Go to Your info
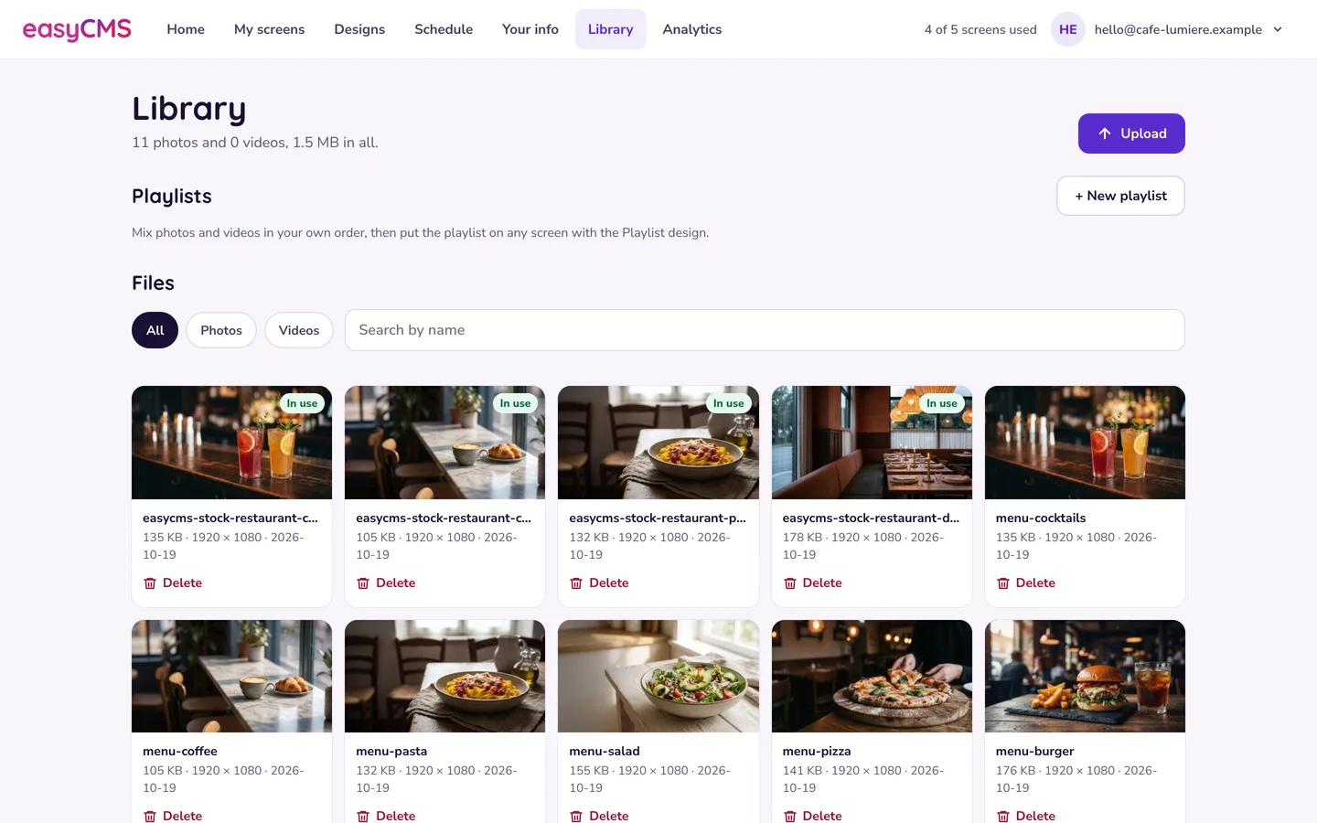The height and width of the screenshot is (823, 1317). (530, 29)
